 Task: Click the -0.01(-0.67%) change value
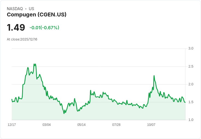tap(44, 28)
